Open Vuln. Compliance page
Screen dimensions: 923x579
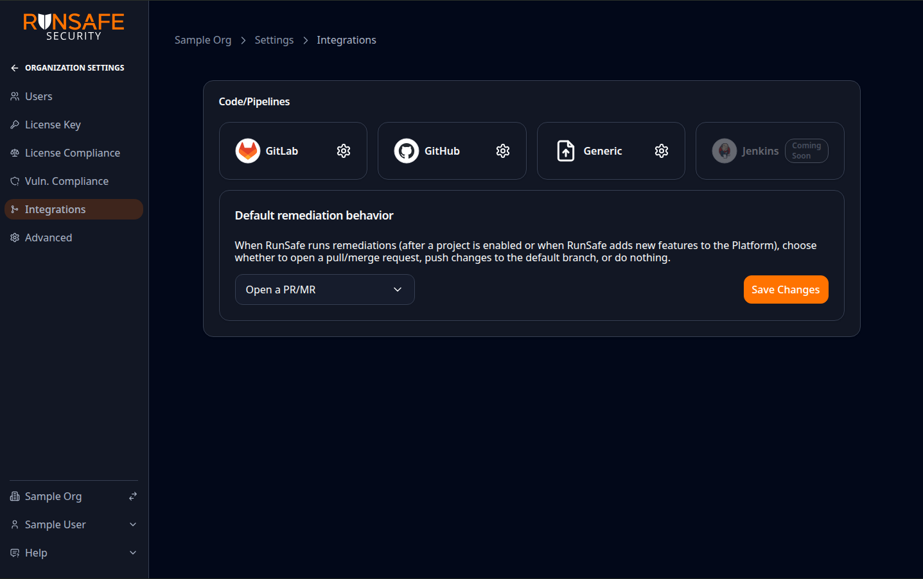[x=74, y=181]
